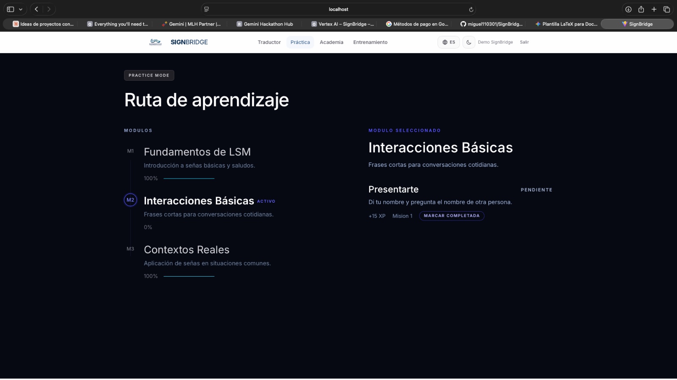677x380 pixels.
Task: Select the active SignBridge browser tab
Action: [x=637, y=24]
